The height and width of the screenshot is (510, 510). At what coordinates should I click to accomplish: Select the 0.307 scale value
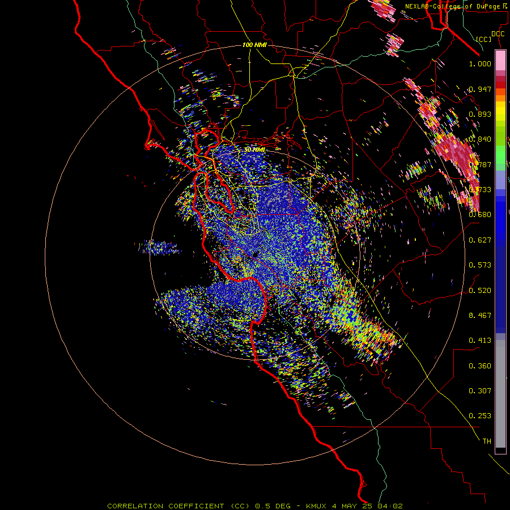480,391
